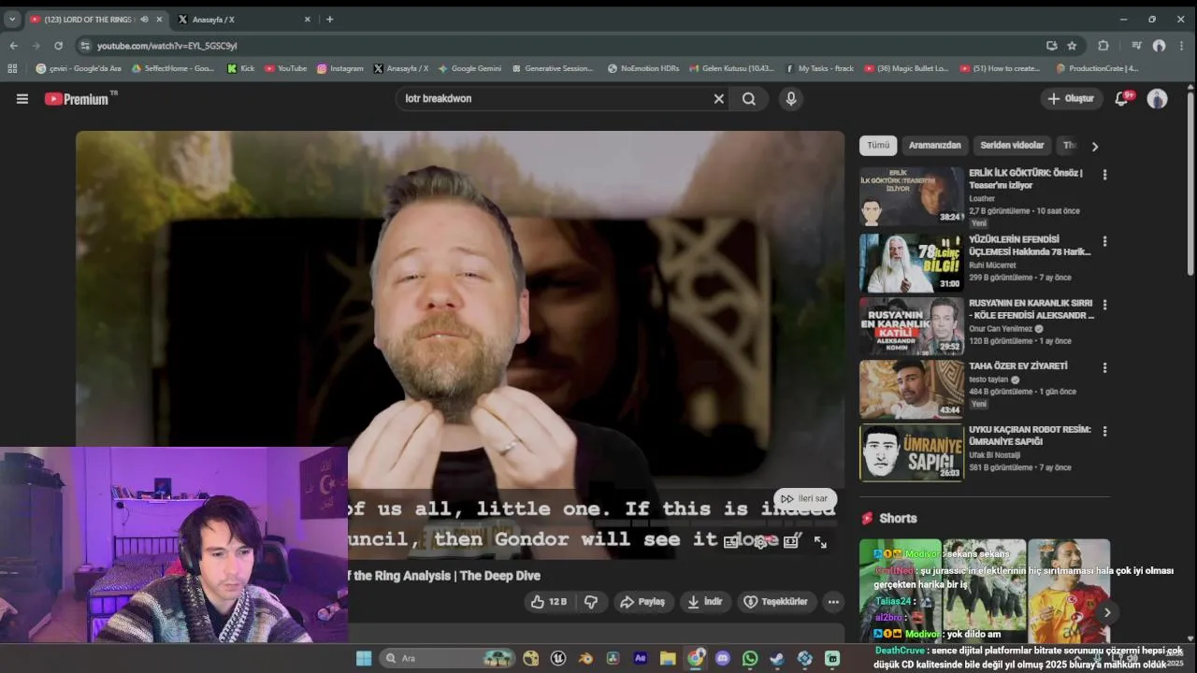Launch Blender from taskbar
Viewport: 1197px width, 673px height.
coord(585,658)
